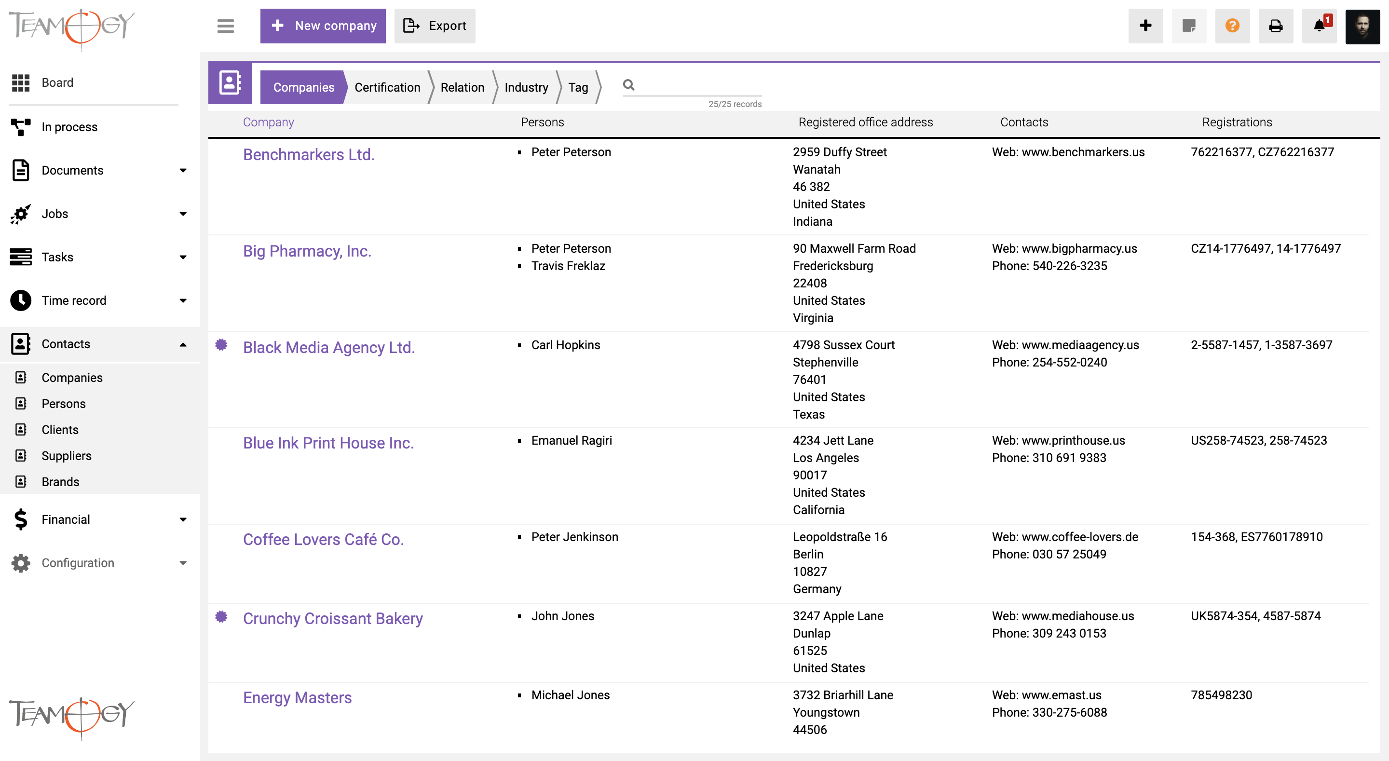The height and width of the screenshot is (761, 1389).
Task: Click the badge icon beside Crunchy Croissant Bakery
Action: [221, 616]
